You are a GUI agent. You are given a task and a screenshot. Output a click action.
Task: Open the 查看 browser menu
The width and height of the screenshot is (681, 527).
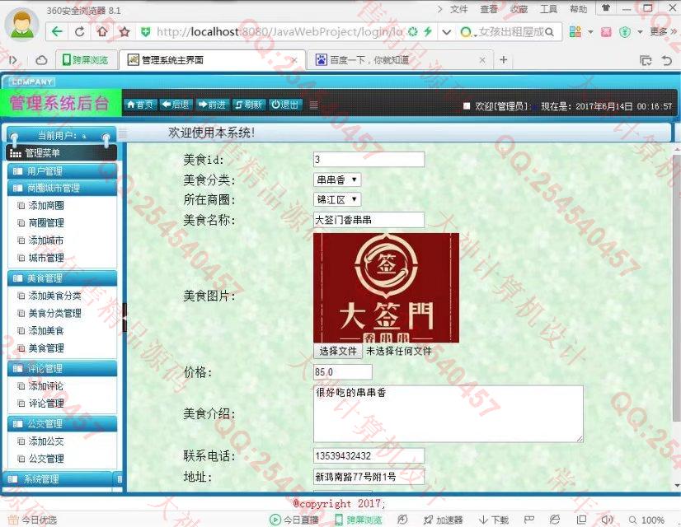click(x=489, y=9)
